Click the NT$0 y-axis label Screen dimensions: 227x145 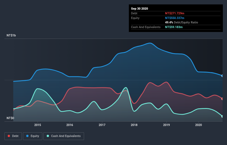(x=11, y=118)
